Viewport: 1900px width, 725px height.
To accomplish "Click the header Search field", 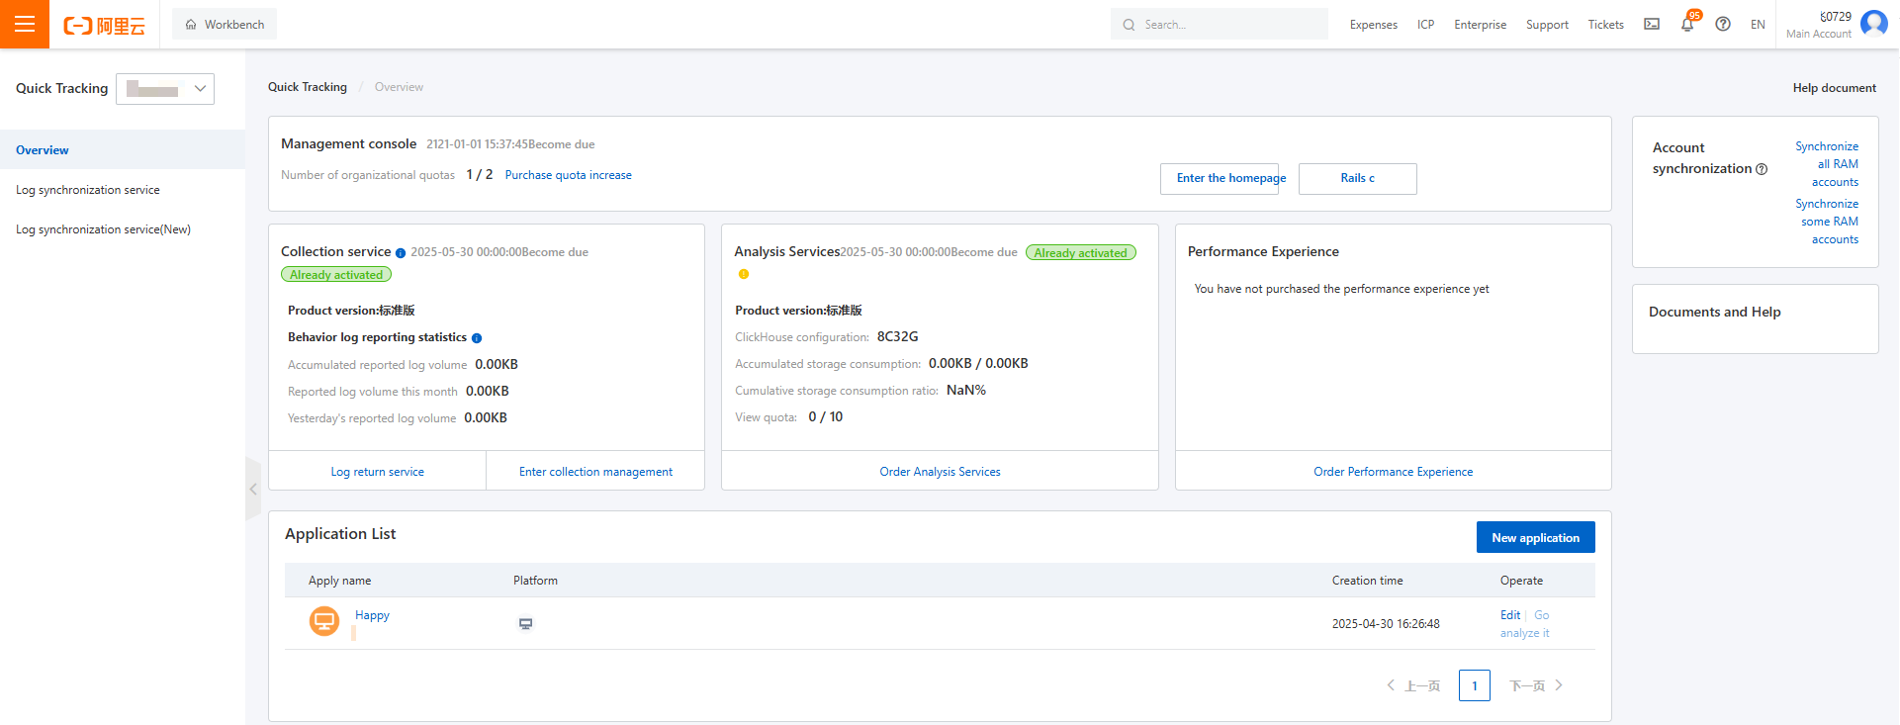I will 1220,25.
